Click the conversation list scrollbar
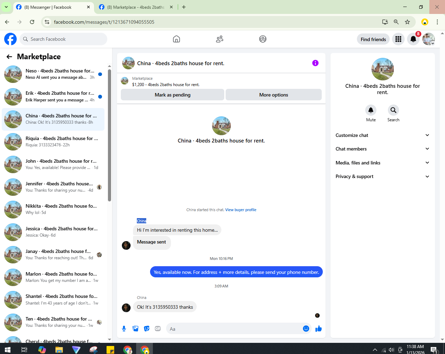The height and width of the screenshot is (354, 445). click(109, 135)
